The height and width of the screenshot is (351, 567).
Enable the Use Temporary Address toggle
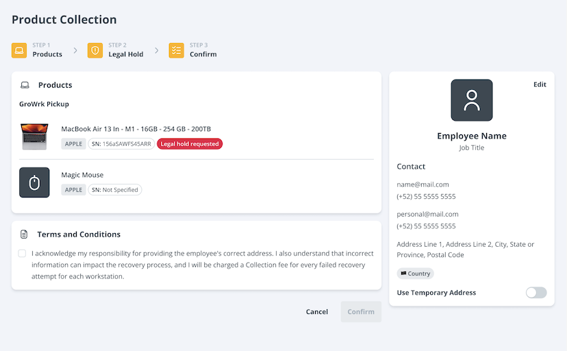pos(536,293)
